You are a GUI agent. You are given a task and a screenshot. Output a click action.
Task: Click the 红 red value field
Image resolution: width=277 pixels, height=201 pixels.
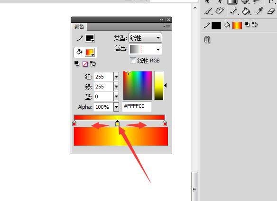pyautogui.click(x=103, y=77)
